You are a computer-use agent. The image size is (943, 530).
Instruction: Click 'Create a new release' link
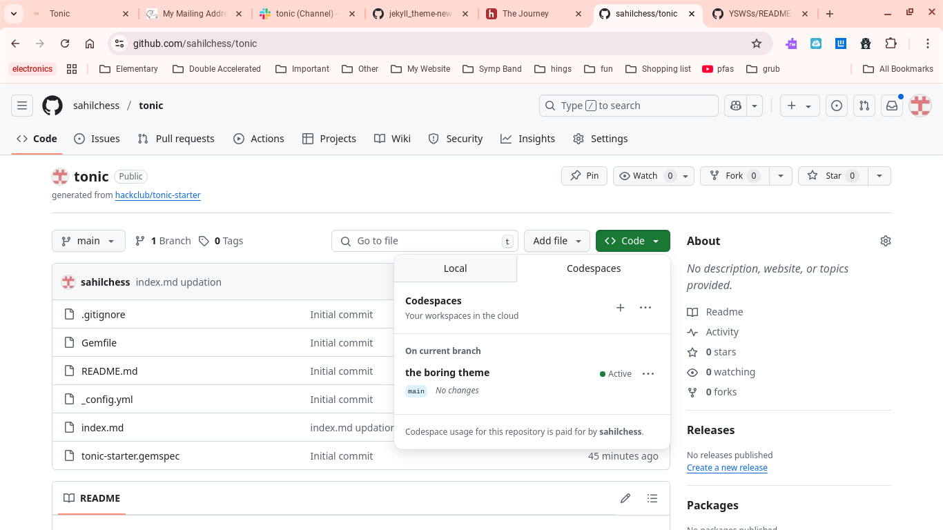click(x=727, y=468)
